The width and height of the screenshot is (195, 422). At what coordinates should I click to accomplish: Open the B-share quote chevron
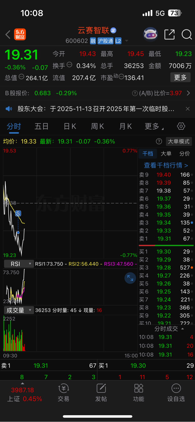(188, 93)
